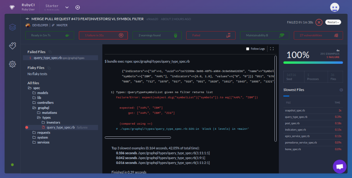Select the 'Failed' tab
Screen dimensions: 352x178
pyautogui.click(x=211, y=36)
